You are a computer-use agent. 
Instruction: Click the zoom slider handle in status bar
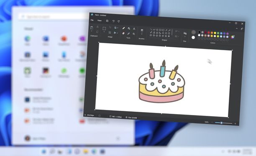tap(221, 123)
